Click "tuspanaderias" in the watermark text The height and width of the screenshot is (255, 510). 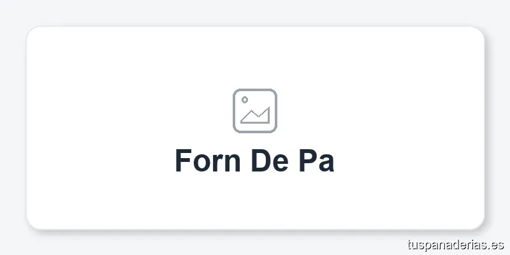[x=446, y=244]
